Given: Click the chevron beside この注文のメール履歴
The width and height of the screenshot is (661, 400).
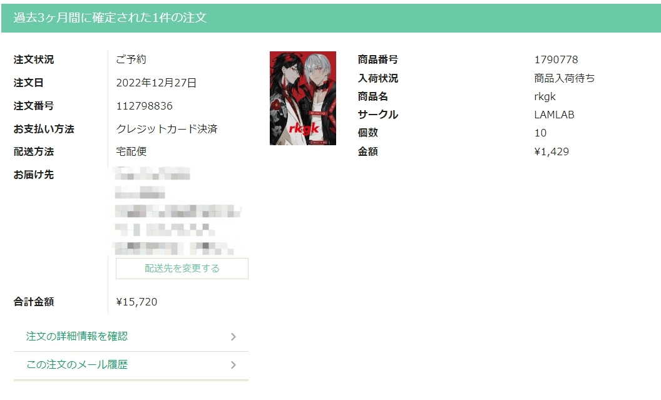Looking at the screenshot, I should coord(233,365).
